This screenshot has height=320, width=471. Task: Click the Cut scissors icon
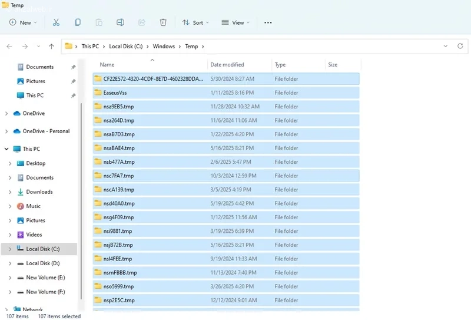56,22
